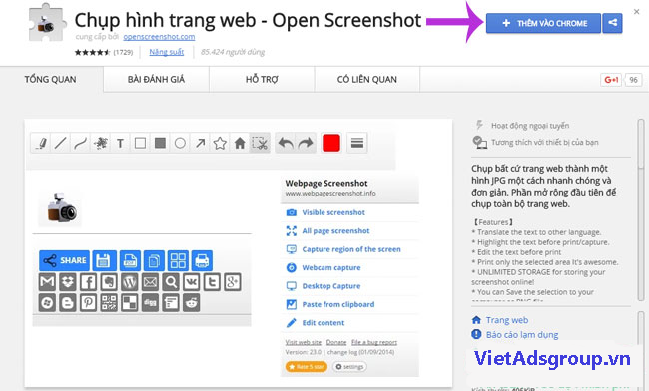
Task: Click the magnifier search icon
Action: (171, 282)
